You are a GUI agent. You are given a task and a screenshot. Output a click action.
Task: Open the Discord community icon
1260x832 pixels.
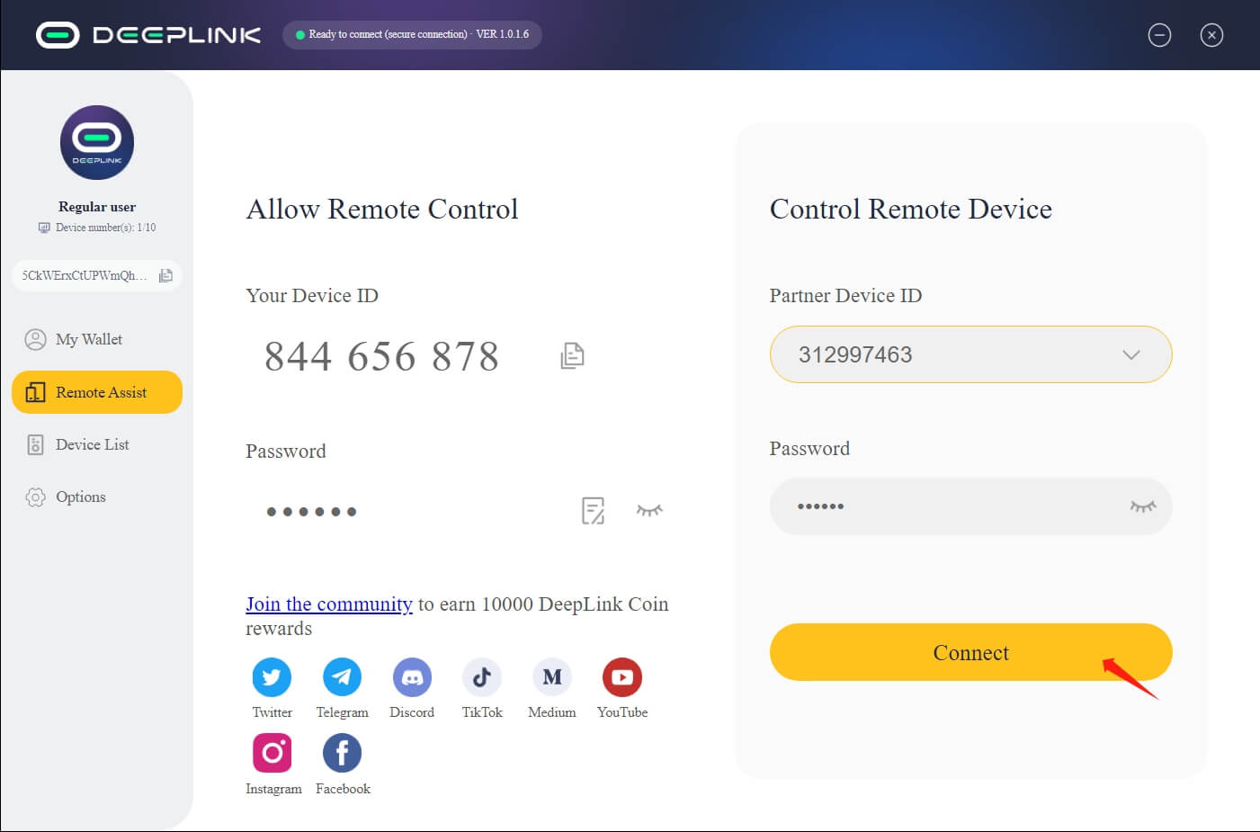click(412, 677)
